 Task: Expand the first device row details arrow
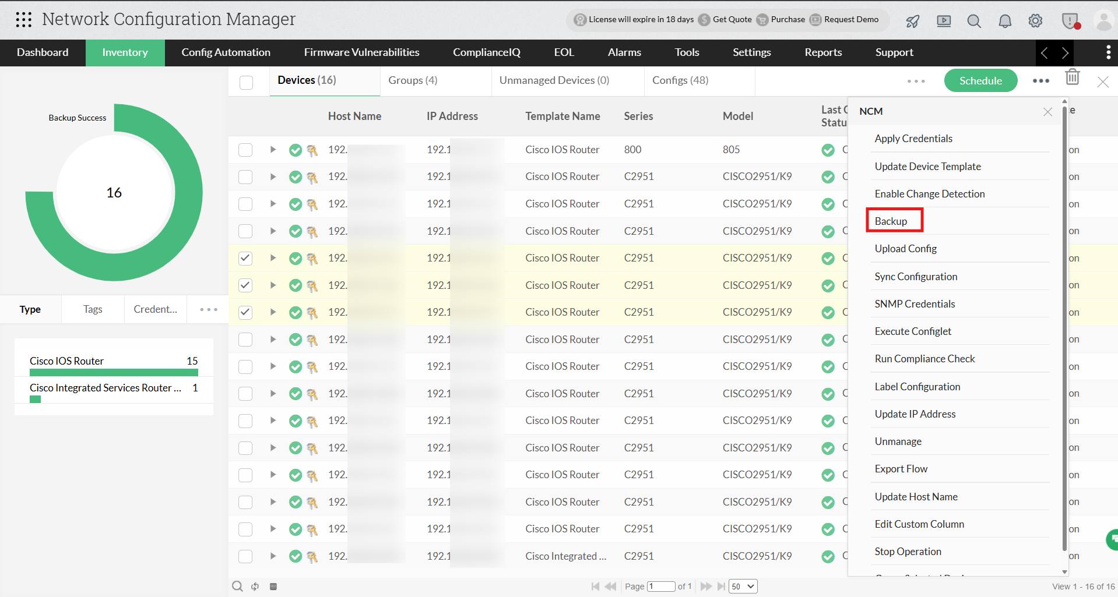coord(272,150)
